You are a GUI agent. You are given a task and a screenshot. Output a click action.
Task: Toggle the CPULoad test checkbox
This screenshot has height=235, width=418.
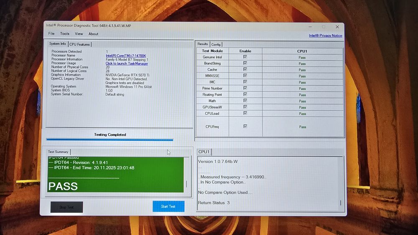[x=245, y=113]
